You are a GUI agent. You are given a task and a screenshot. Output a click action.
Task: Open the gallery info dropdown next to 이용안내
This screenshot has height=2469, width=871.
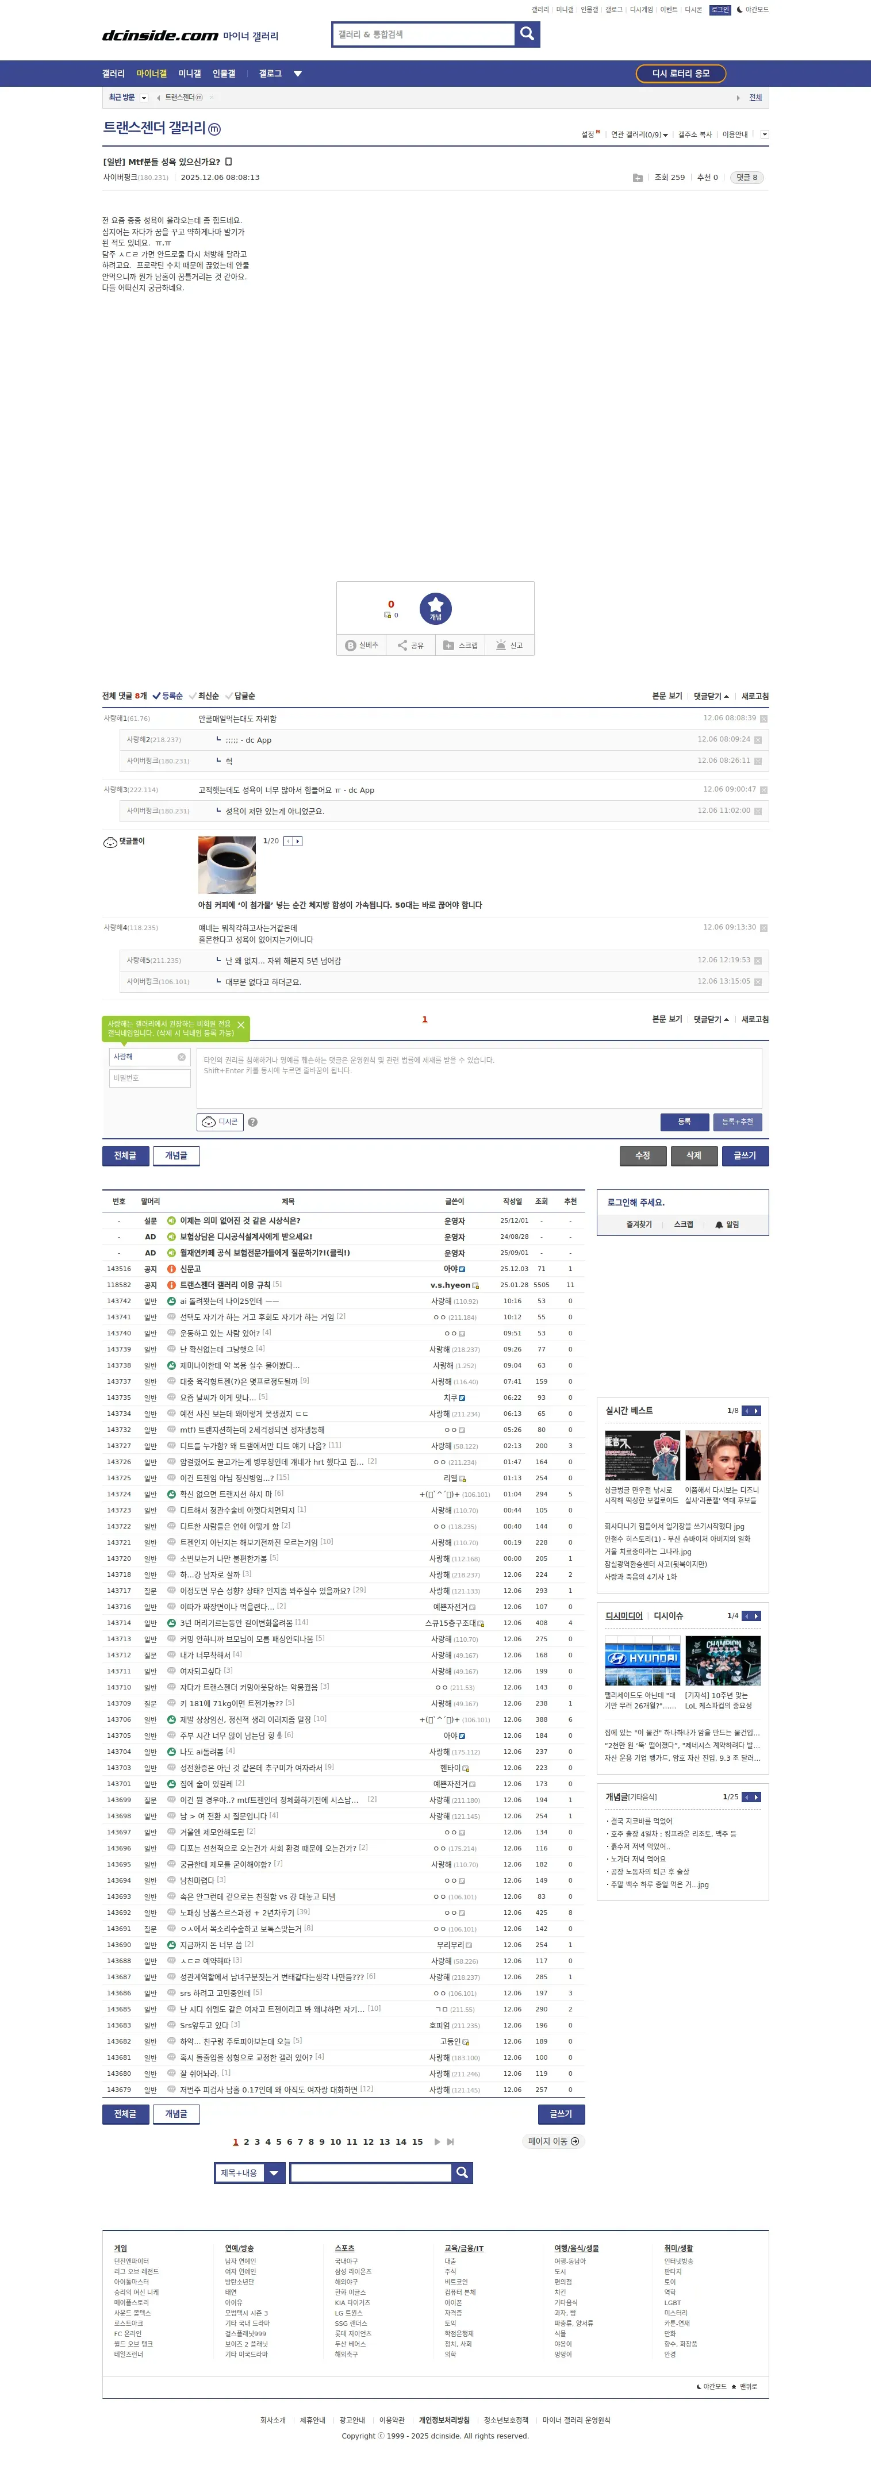tap(763, 134)
